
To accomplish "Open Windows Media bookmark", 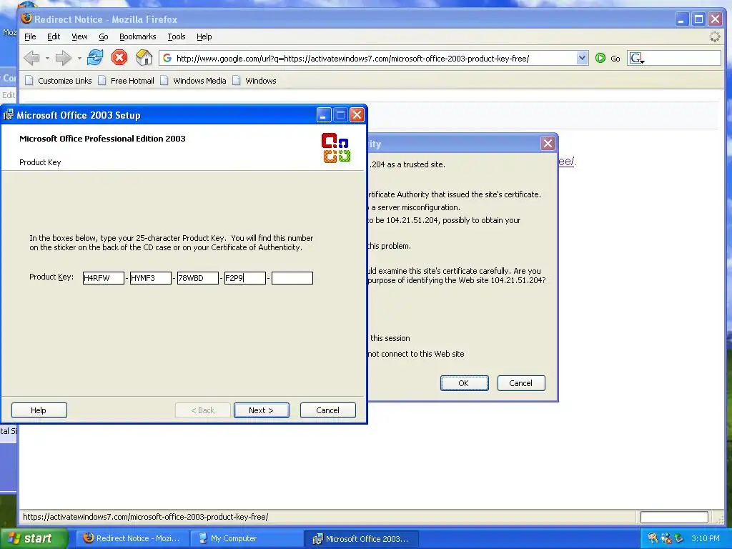I will 193,81.
